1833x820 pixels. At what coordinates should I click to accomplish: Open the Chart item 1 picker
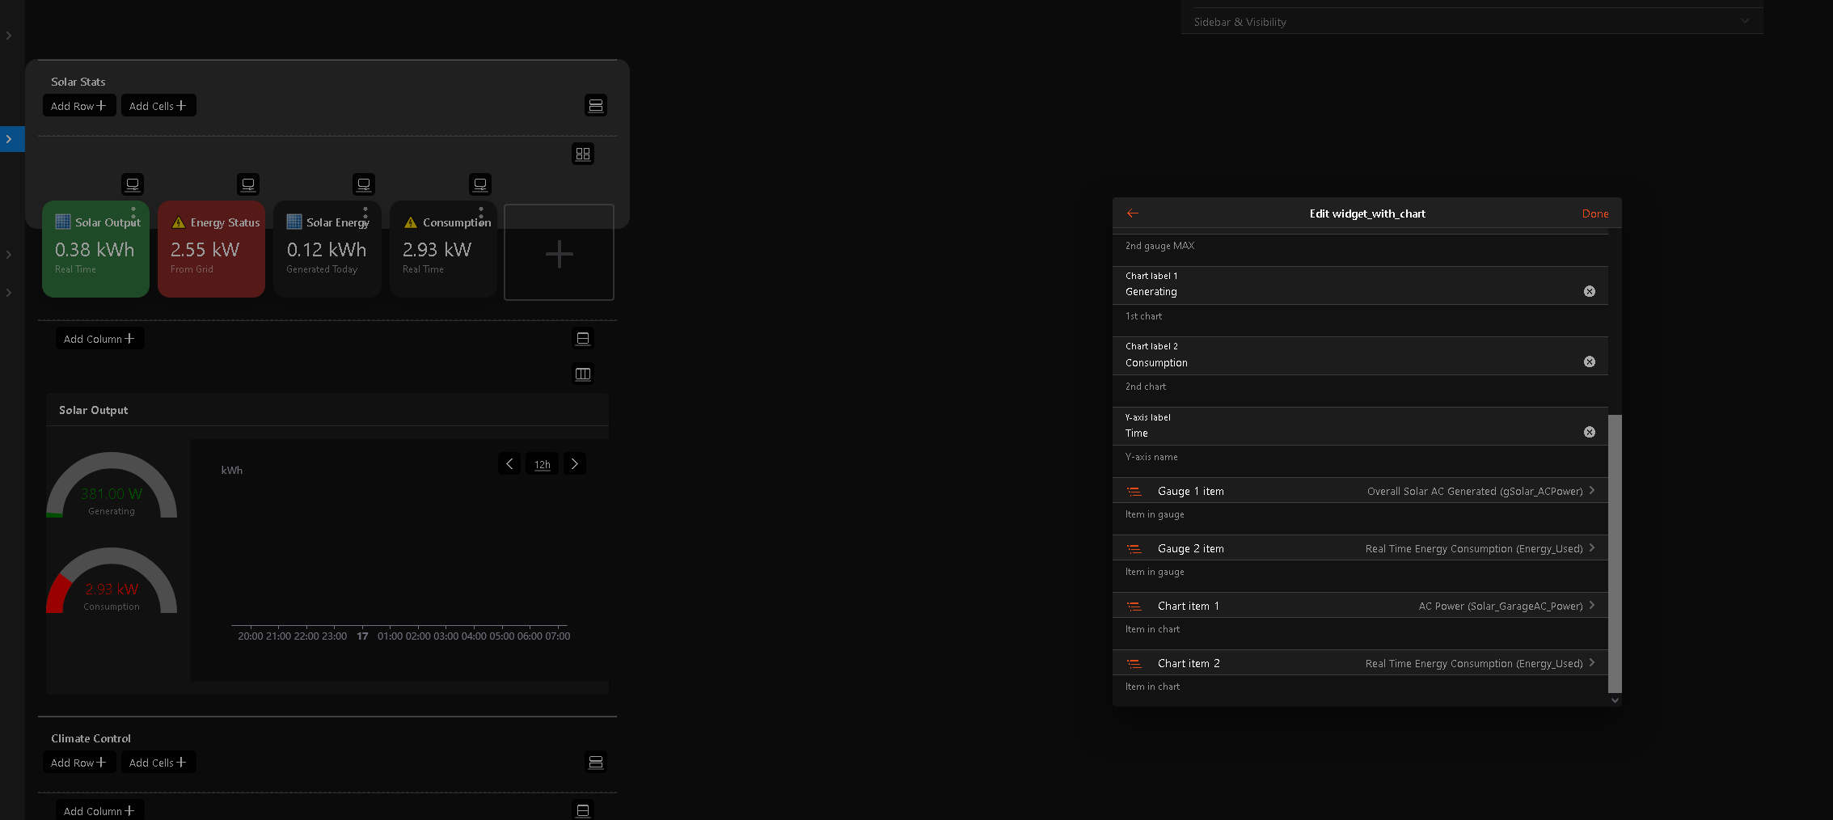1360,606
